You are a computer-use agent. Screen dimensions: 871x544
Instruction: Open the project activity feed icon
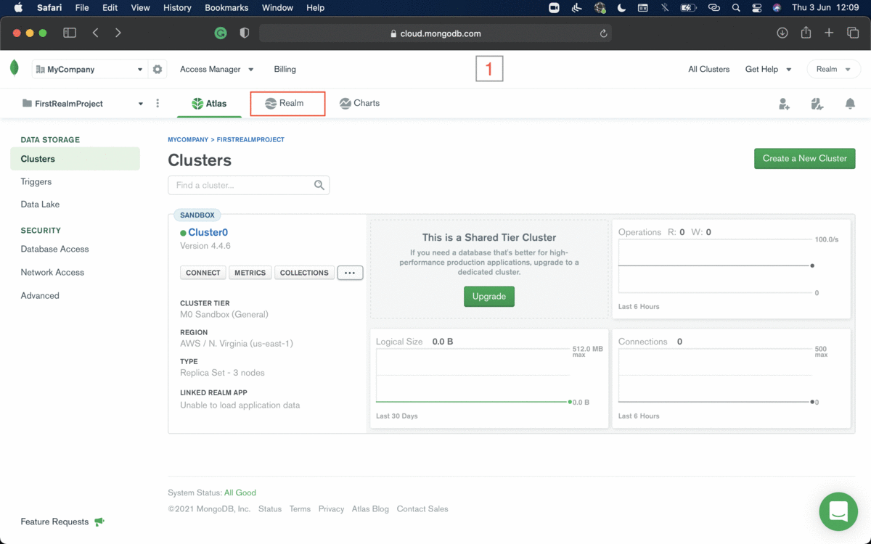[817, 104]
